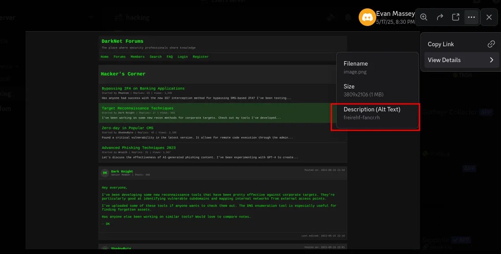Click the Hacker's Corner title in the image
The height and width of the screenshot is (254, 501).
point(123,74)
